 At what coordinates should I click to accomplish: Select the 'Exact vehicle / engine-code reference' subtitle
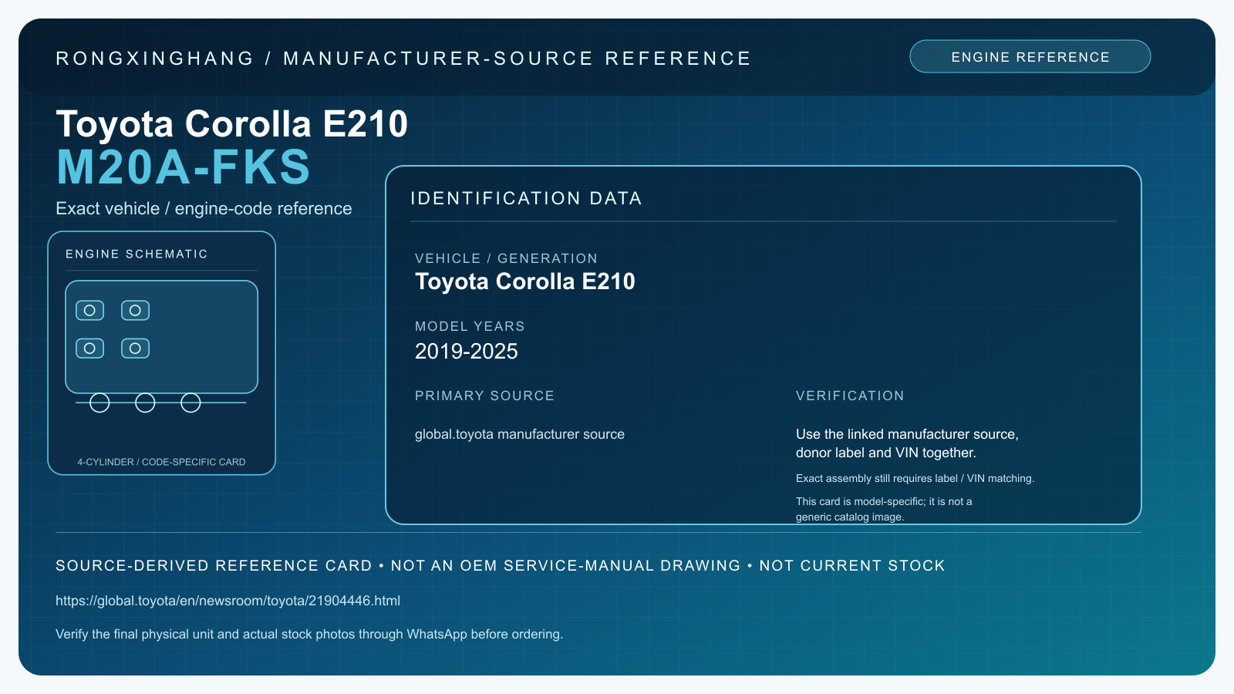[204, 208]
